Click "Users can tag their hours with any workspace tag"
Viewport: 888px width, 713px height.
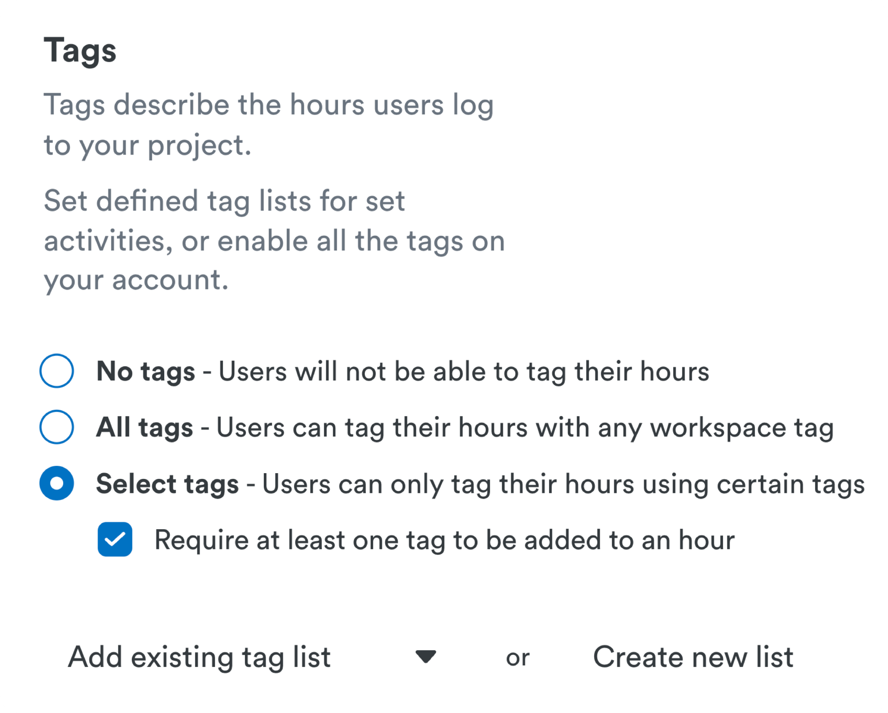(525, 428)
